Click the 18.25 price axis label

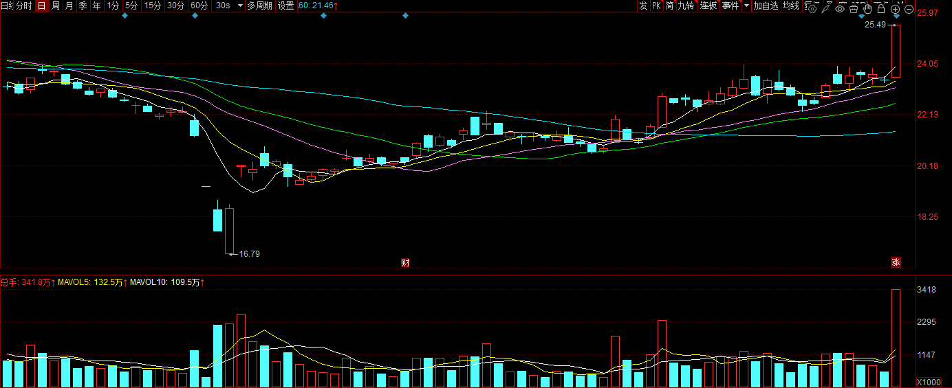pyautogui.click(x=929, y=217)
